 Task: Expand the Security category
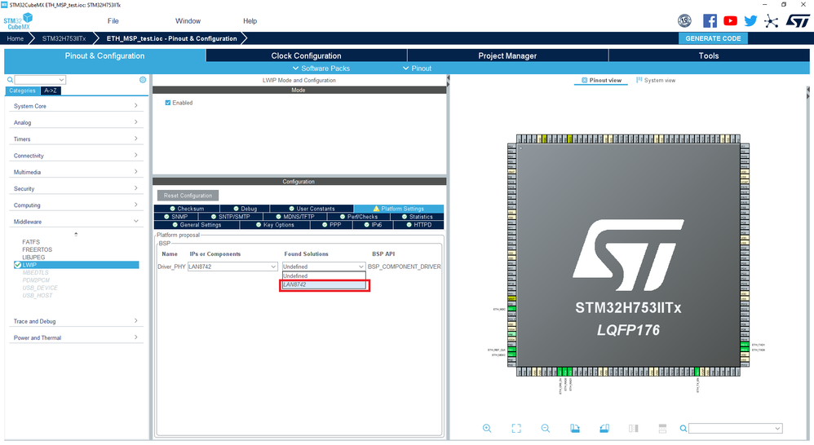[76, 189]
